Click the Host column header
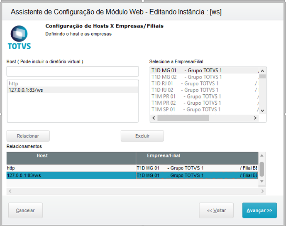The image size is (286, 226). (x=71, y=158)
